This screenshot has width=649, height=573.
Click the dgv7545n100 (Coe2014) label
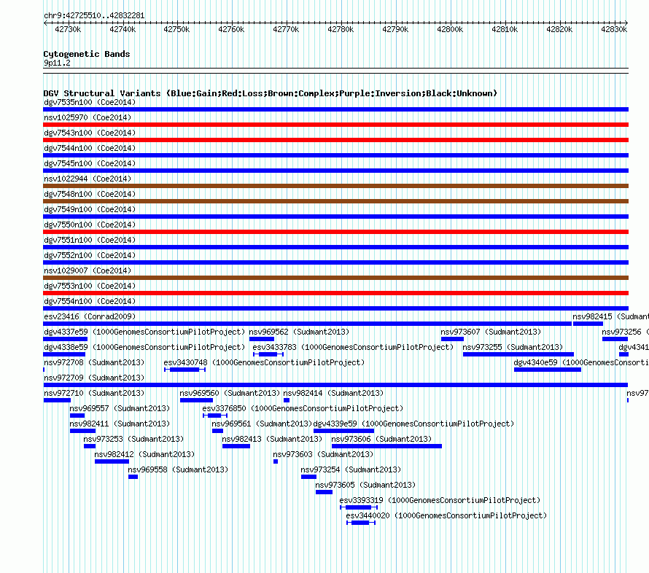(90, 163)
